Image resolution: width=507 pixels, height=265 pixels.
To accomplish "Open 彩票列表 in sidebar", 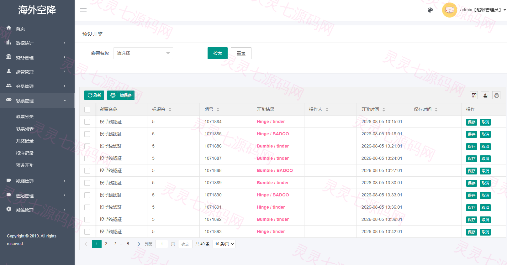I will [x=25, y=129].
